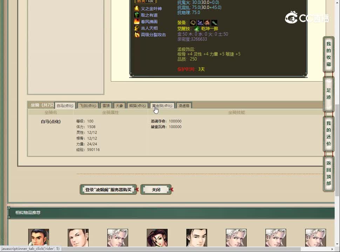The width and height of the screenshot is (340, 252).
Task: Inspect the golden ring equipment icon
Action: [193, 23]
